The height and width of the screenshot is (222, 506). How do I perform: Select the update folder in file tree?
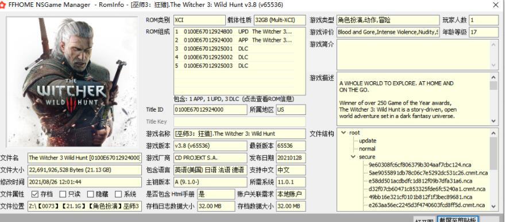pos(368,141)
